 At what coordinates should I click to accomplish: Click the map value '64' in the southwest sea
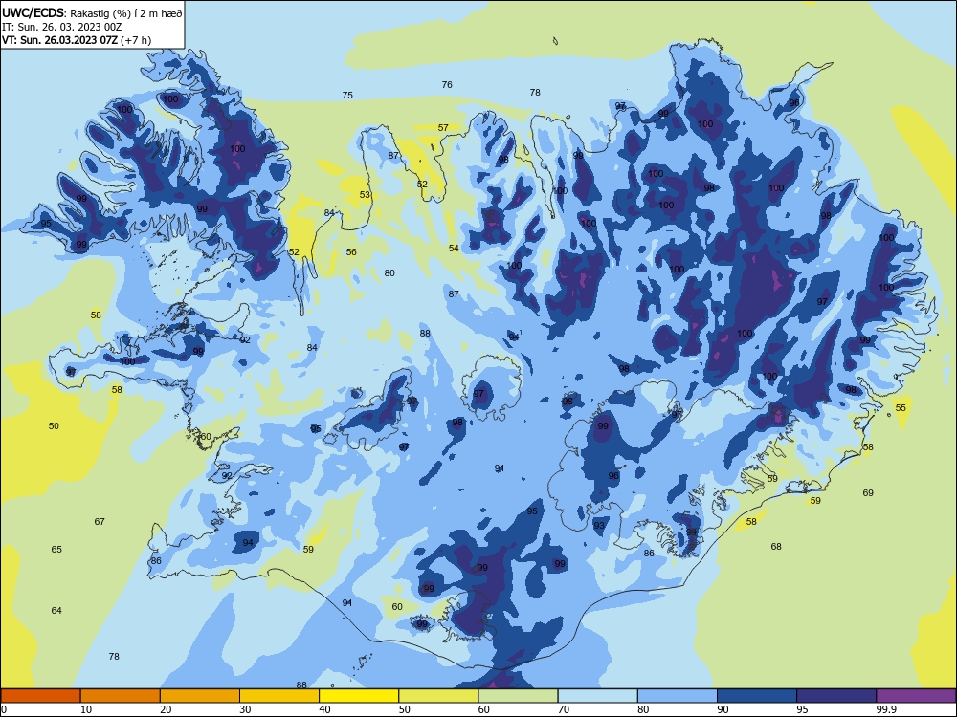point(56,610)
